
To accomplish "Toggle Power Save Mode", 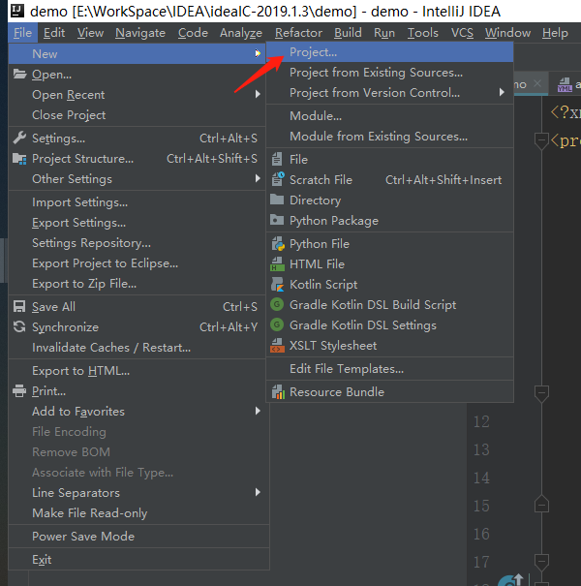I will (138, 536).
